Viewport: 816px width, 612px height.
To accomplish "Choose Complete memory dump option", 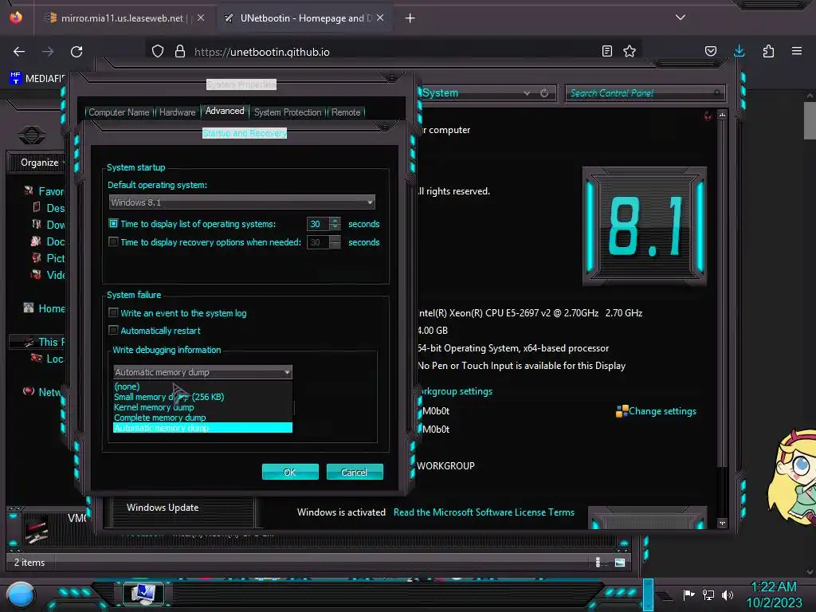I will tap(203, 418).
